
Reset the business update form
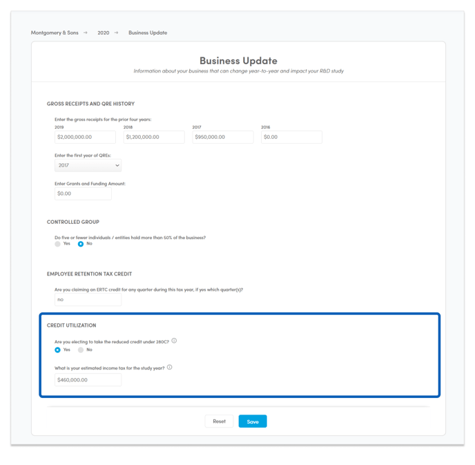click(220, 421)
